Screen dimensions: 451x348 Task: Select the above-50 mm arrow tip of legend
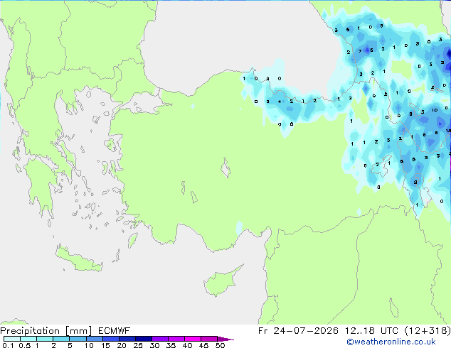point(225,339)
